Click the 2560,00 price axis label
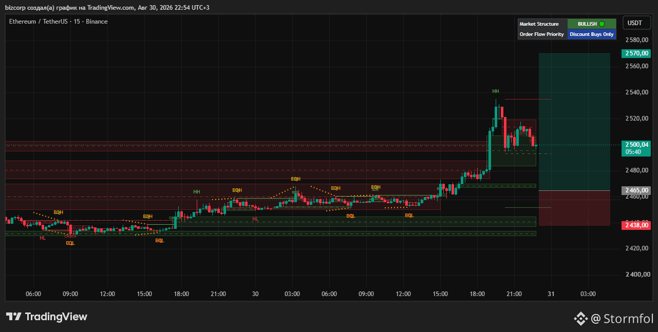Viewport: 658px width, 332px height. 637,66
